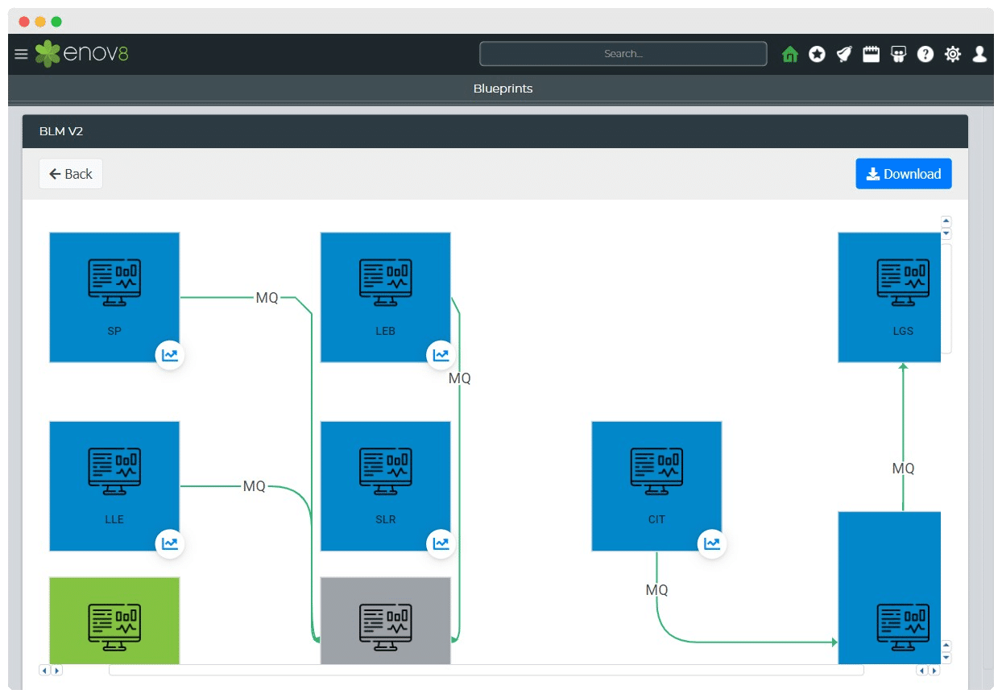Open the calendar icon in header
The image size is (1002, 698).
[871, 54]
